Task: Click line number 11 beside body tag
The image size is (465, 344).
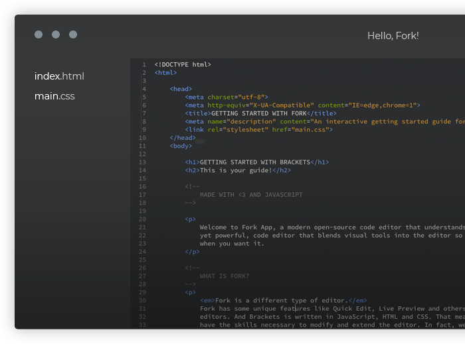Action: coord(142,146)
